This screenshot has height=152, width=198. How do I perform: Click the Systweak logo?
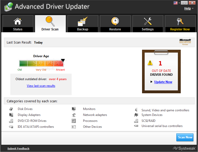(x=184, y=148)
